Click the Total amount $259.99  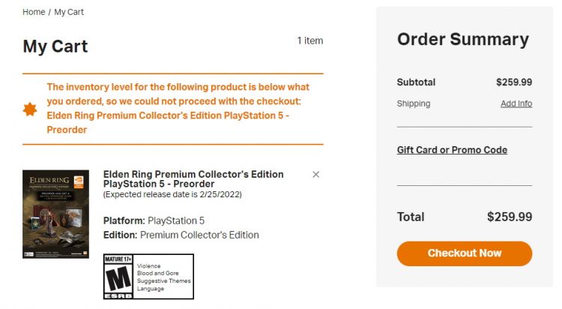[509, 217]
